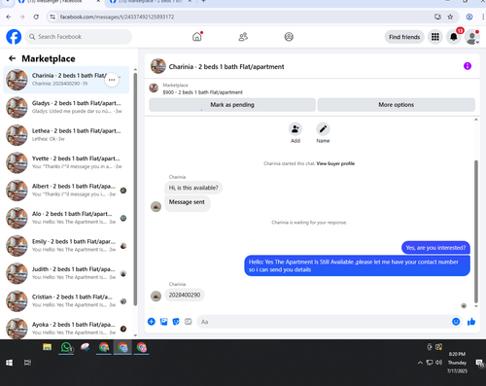Click Add people icon in chat
The height and width of the screenshot is (386, 486).
pyautogui.click(x=295, y=129)
